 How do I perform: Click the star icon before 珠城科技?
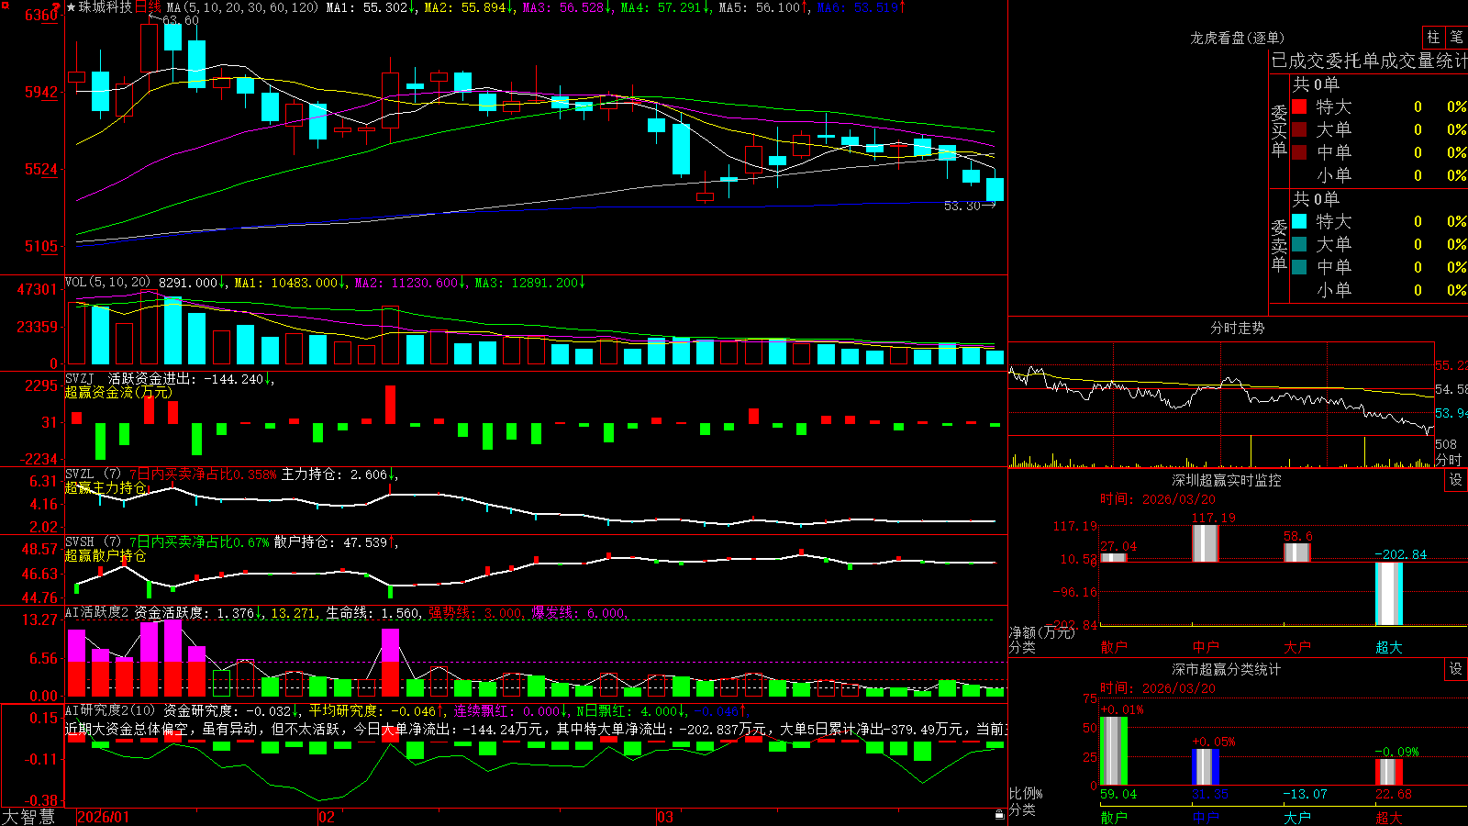pyautogui.click(x=71, y=7)
